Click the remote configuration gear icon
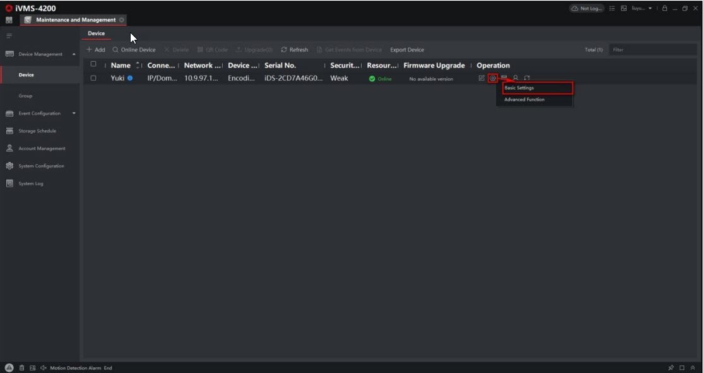Viewport: 703px width, 373px height. pos(493,78)
